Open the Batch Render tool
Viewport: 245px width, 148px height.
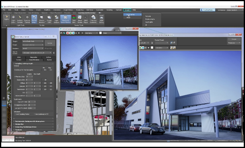pyautogui.click(x=80, y=19)
